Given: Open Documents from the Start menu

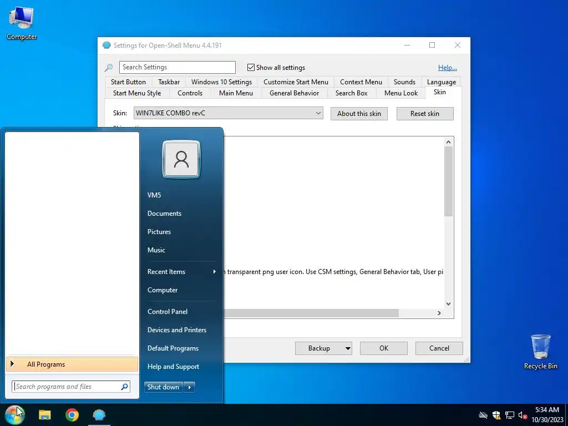Looking at the screenshot, I should 181,214.
